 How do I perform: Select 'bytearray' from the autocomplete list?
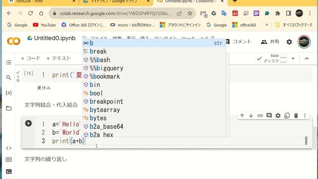[x=154, y=109]
